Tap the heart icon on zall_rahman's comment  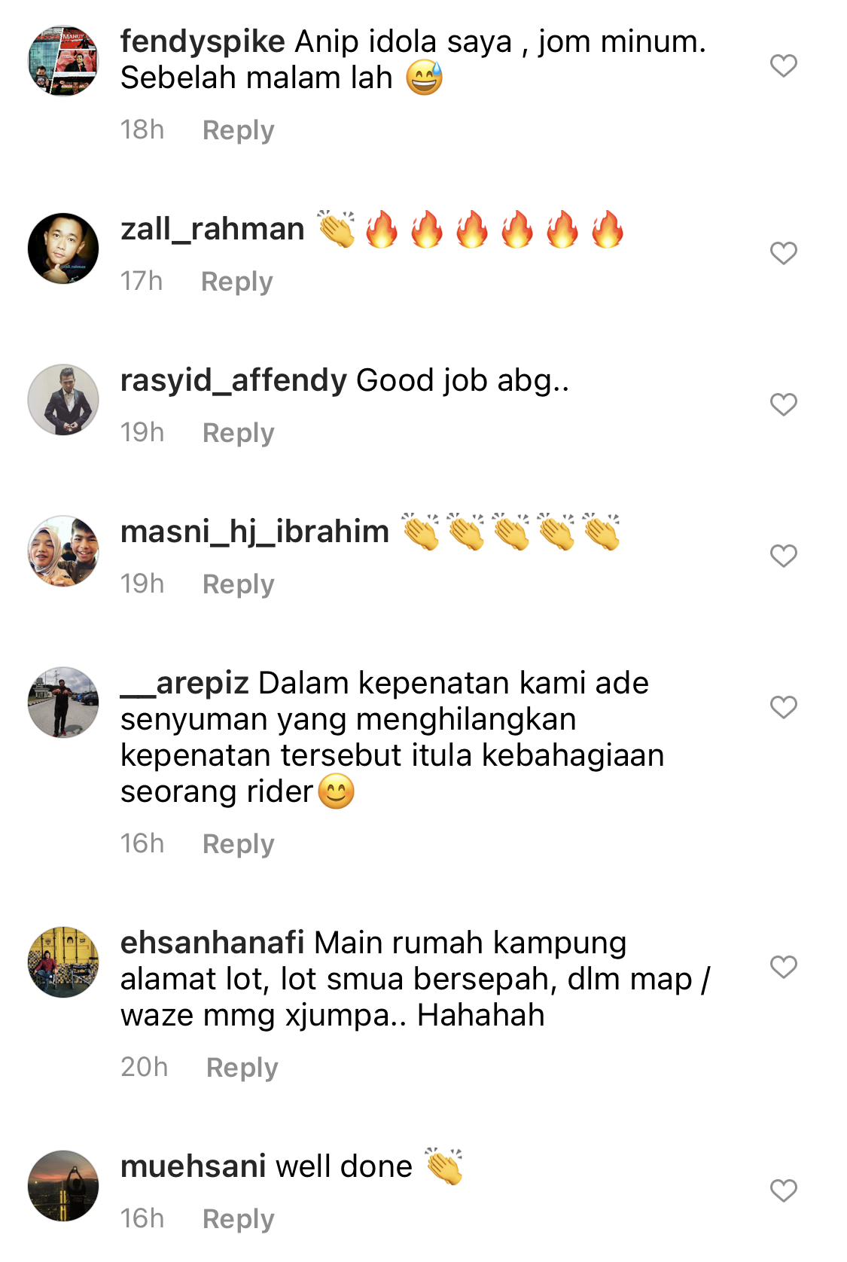(x=783, y=253)
